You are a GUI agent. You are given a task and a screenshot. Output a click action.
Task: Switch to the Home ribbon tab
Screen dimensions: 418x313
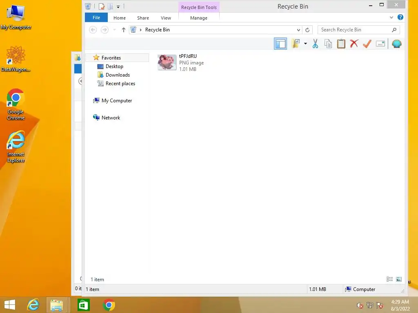click(120, 18)
